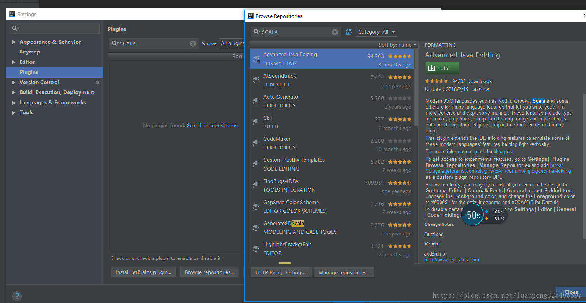Click the plugin icon beside Custom Postfix Templates
The image size is (586, 303).
pos(256,164)
